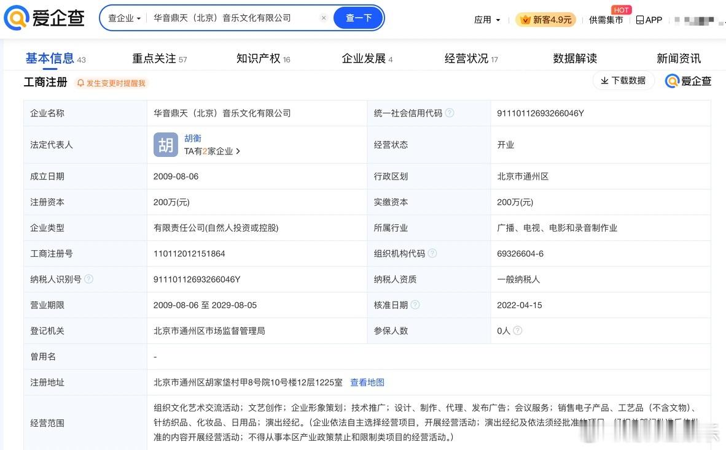Click the address 北京市通州区胡家垡村甲8号院10号楼12层1225室

248,382
